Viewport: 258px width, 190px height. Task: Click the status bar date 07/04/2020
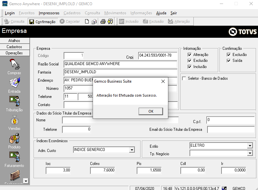coord(144,188)
